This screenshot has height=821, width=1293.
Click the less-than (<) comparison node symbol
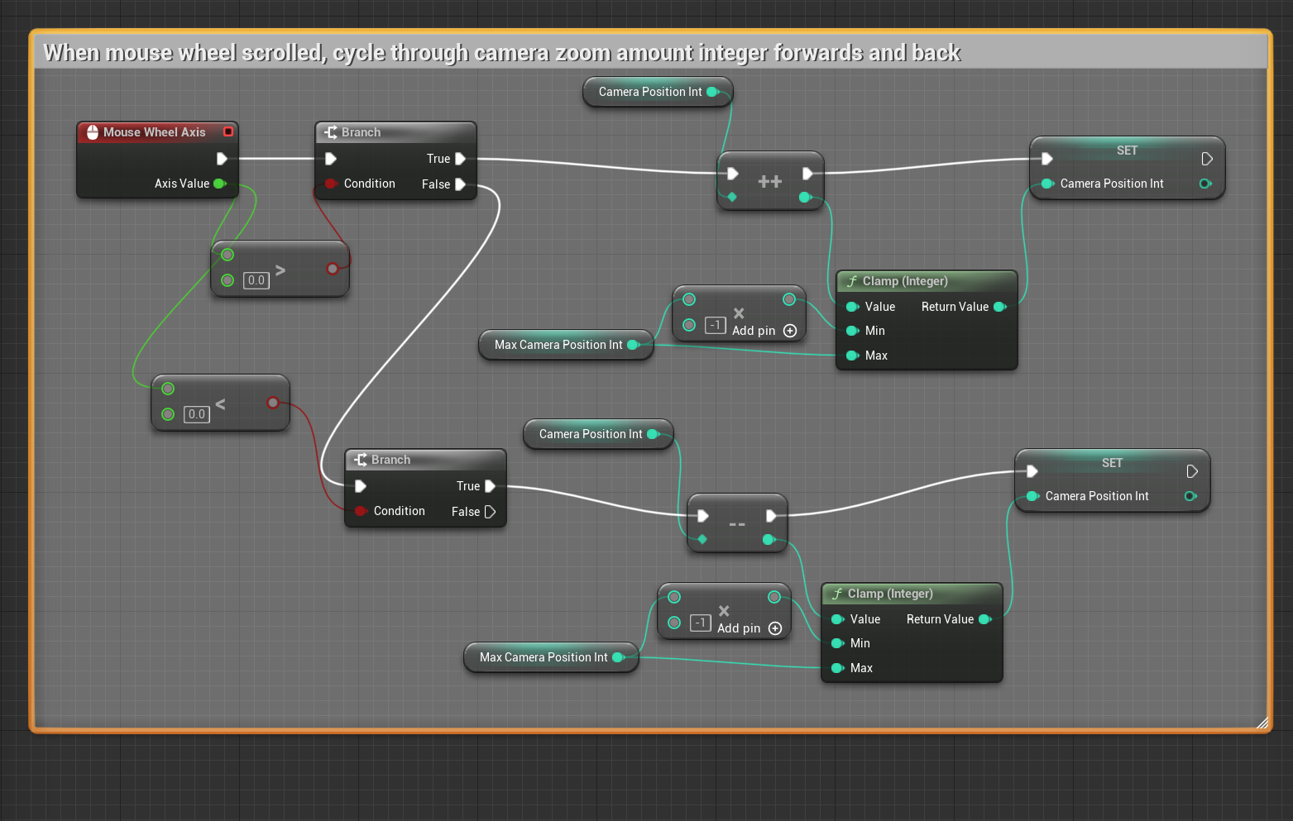(x=220, y=403)
